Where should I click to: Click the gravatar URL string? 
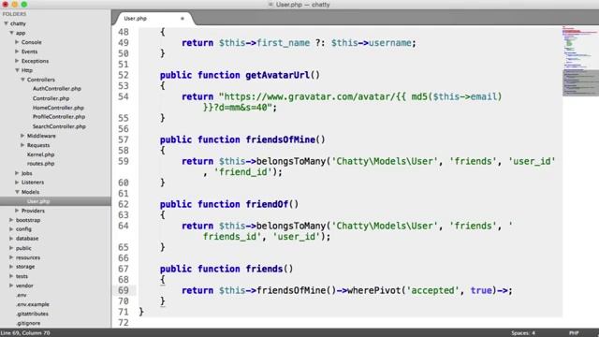click(360, 102)
